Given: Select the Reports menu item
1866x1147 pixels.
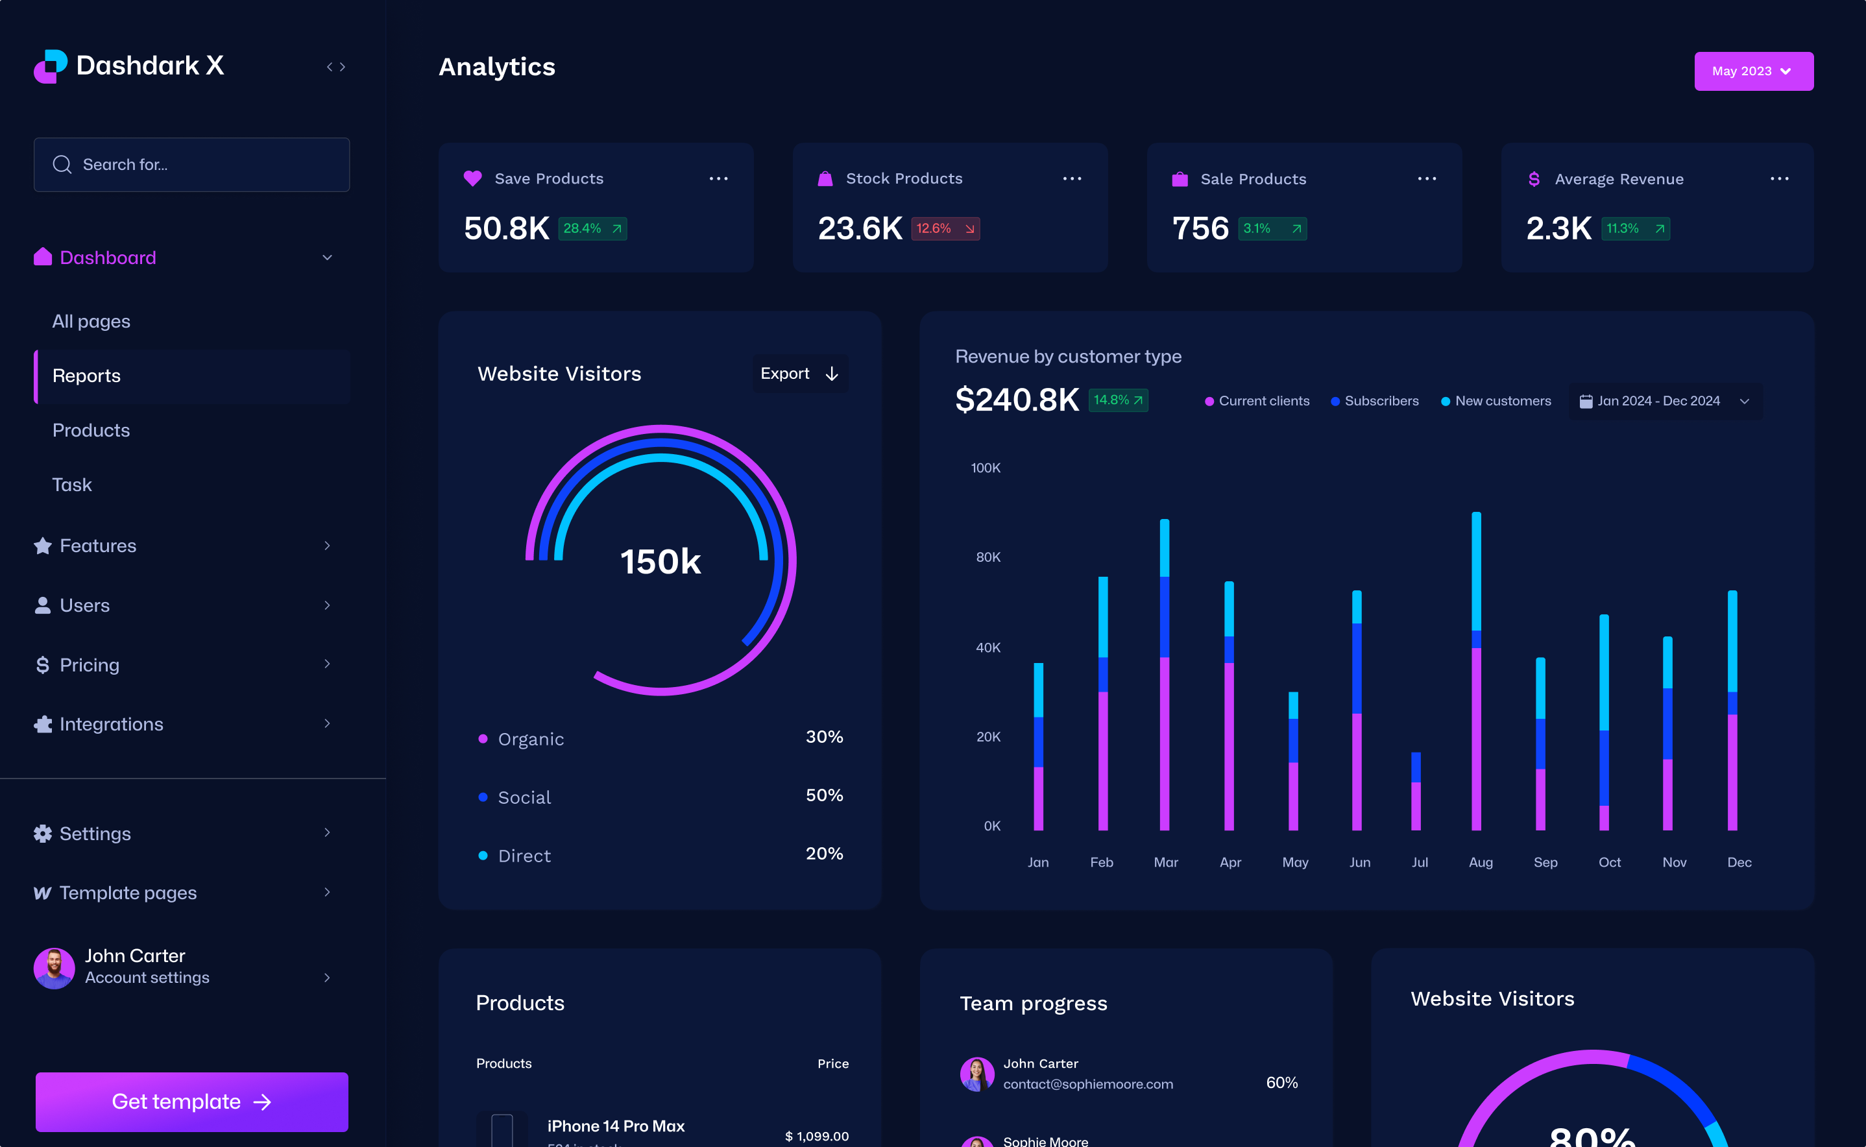Looking at the screenshot, I should pyautogui.click(x=85, y=374).
